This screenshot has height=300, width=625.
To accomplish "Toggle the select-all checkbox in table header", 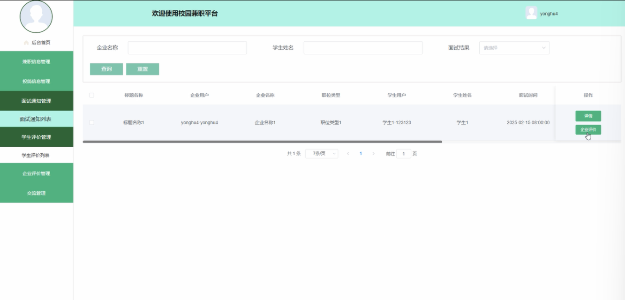I will click(x=91, y=95).
